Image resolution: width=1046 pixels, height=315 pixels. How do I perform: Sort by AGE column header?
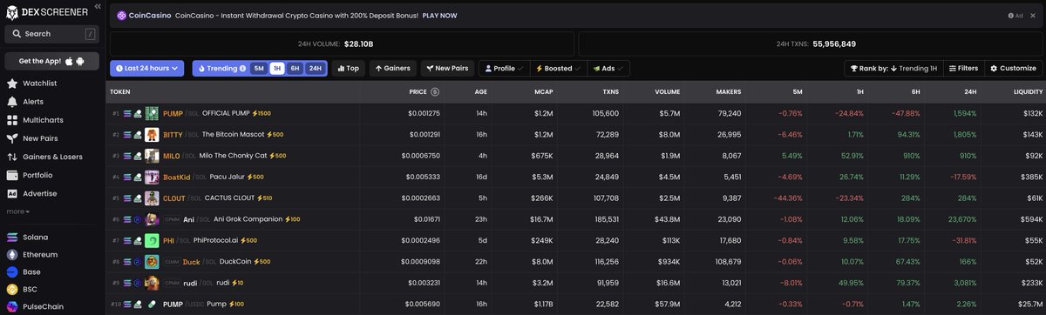[x=481, y=91]
